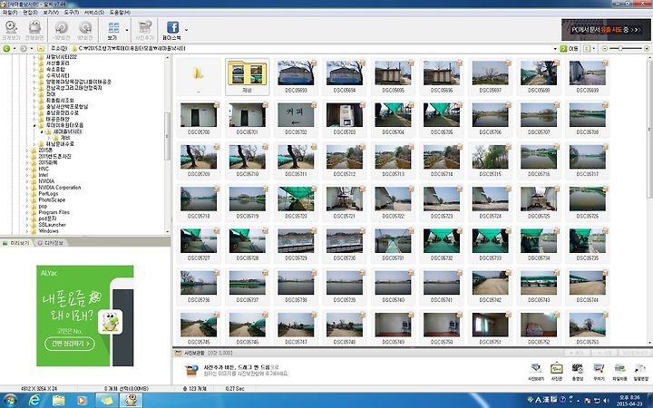This screenshot has width=653, height=408.
Task: Click the thumbnail view mode icon beside 이동
Action: [x=587, y=49]
